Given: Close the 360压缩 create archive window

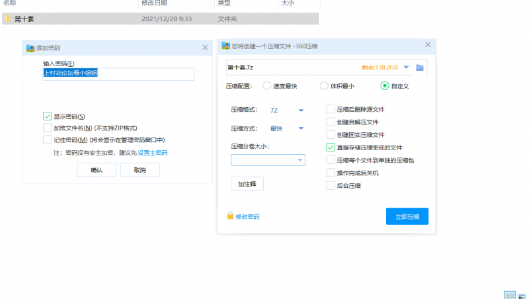Looking at the screenshot, I should pos(428,45).
